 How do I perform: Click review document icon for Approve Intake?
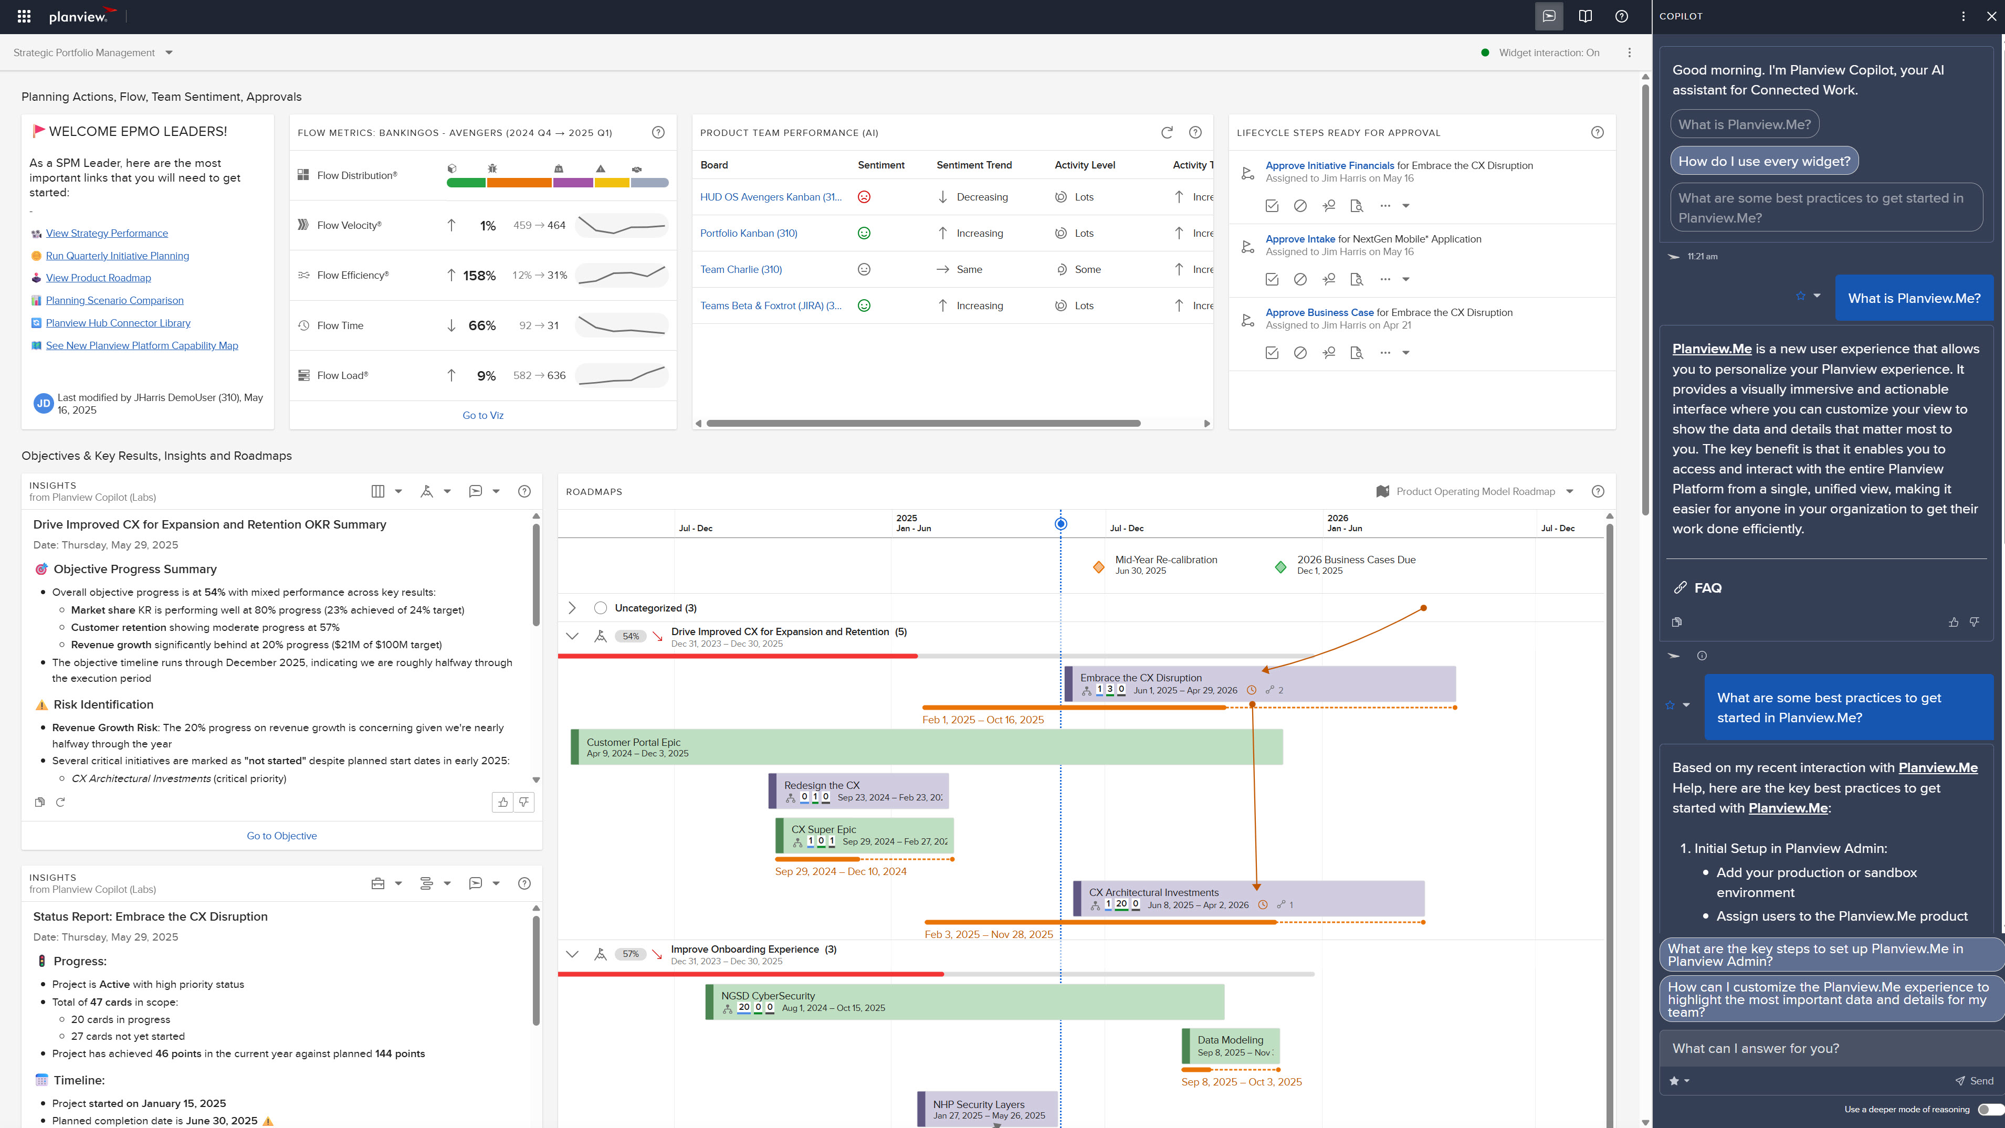pyautogui.click(x=1357, y=279)
